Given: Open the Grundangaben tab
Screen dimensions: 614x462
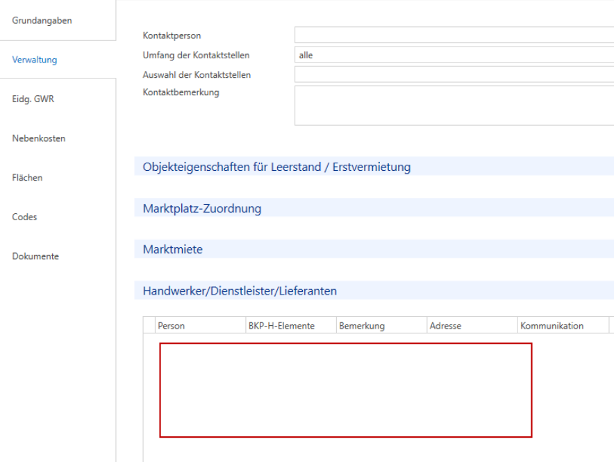Looking at the screenshot, I should (x=42, y=20).
